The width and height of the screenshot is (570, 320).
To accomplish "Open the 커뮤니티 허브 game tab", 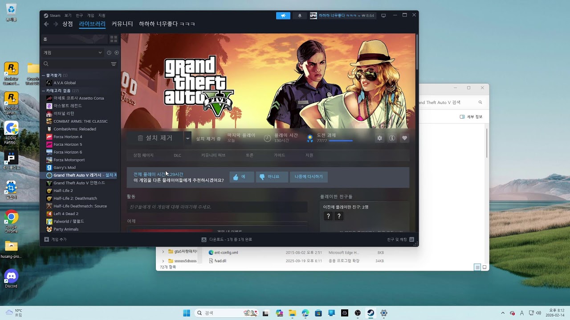I will click(x=213, y=156).
